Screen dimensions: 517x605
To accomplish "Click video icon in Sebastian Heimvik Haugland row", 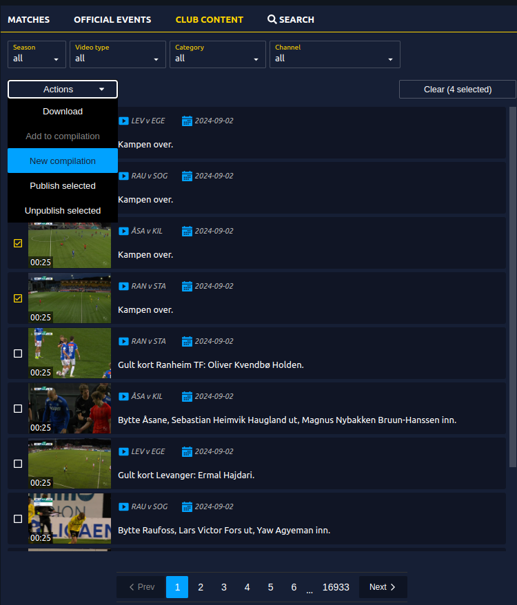I will point(123,397).
